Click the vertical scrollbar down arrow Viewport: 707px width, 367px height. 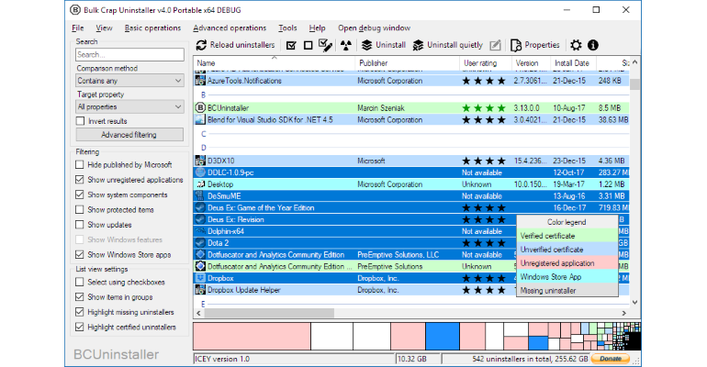pyautogui.click(x=634, y=302)
